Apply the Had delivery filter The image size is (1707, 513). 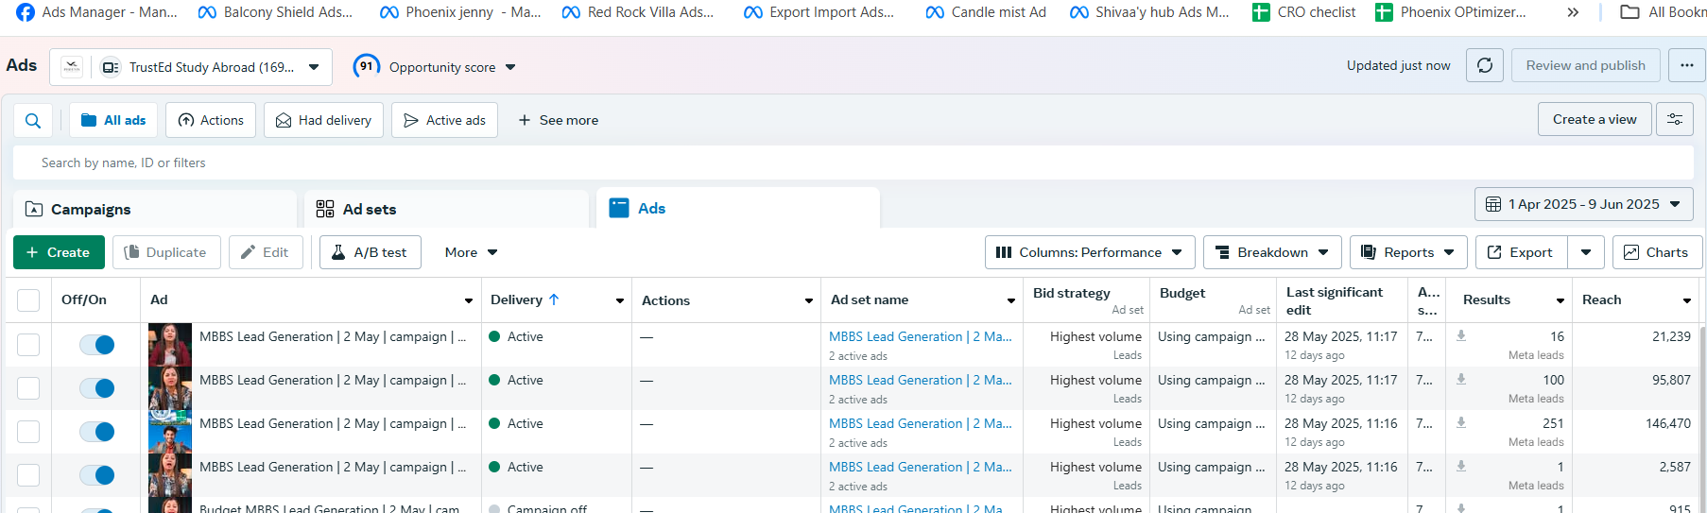323,120
